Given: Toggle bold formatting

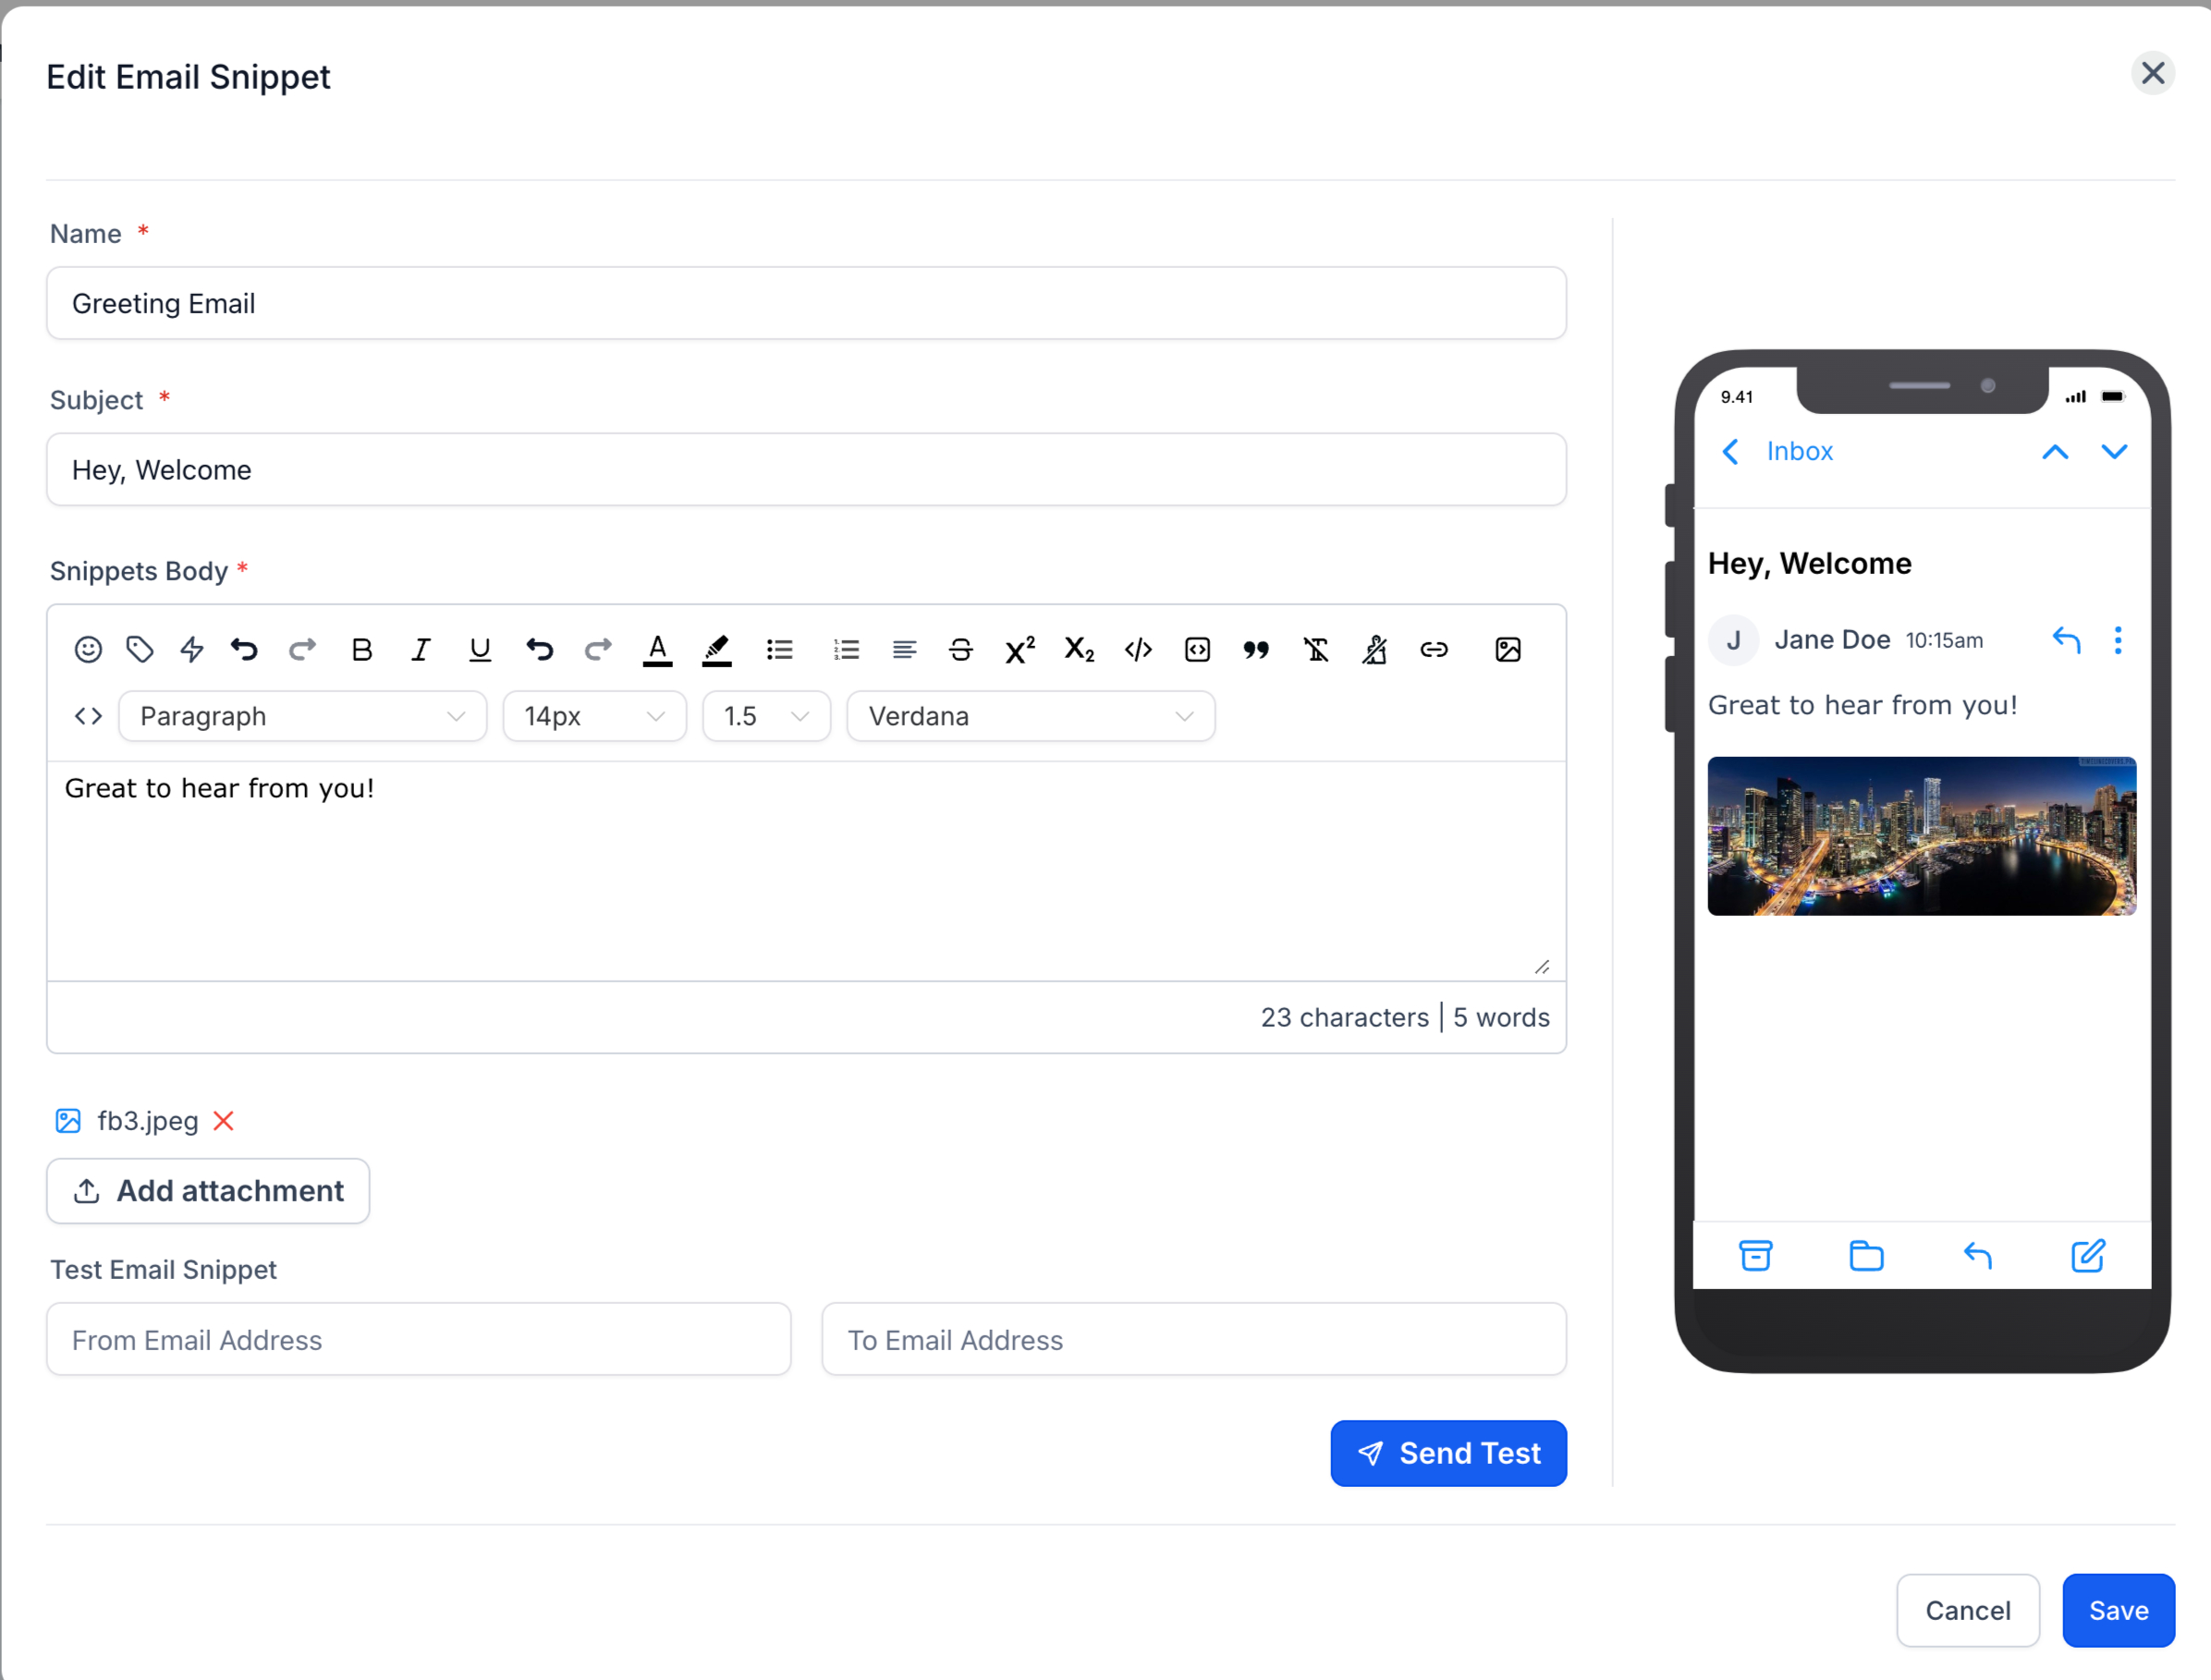Looking at the screenshot, I should (362, 650).
